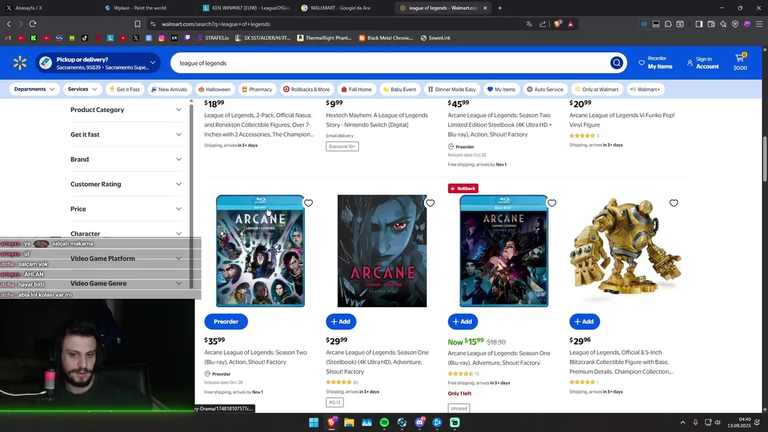Open the Services dropdown
768x432 pixels.
83,89
